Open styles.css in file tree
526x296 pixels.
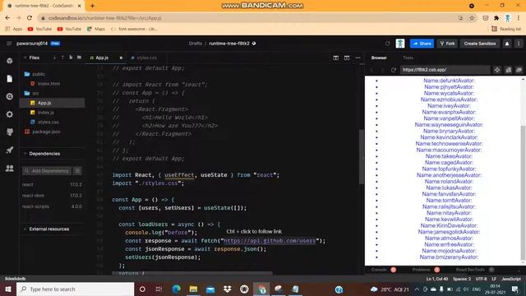click(48, 123)
